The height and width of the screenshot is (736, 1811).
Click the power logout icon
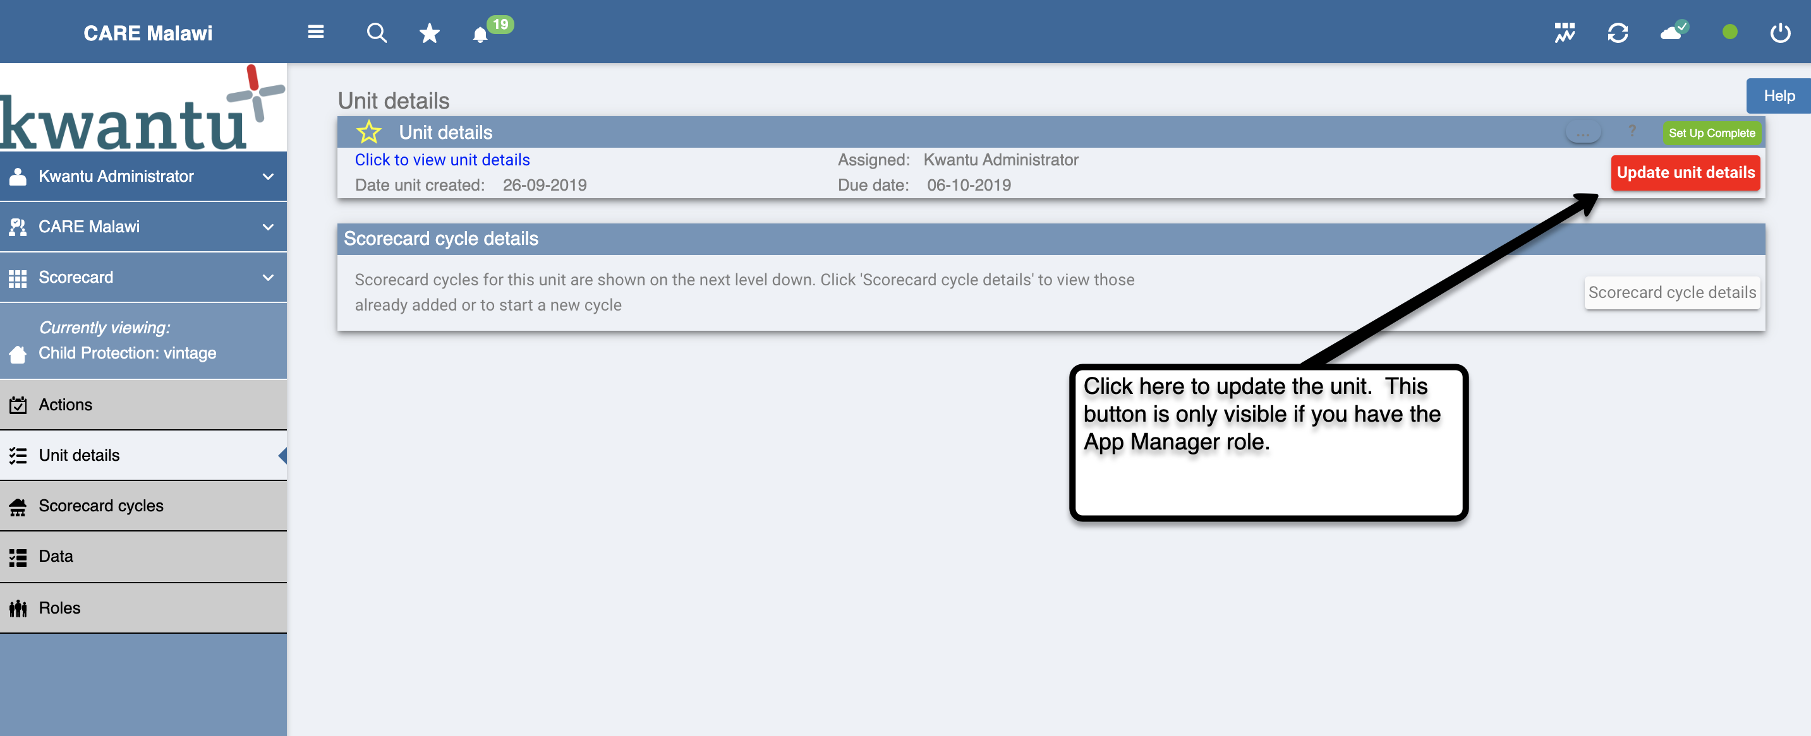[1779, 32]
